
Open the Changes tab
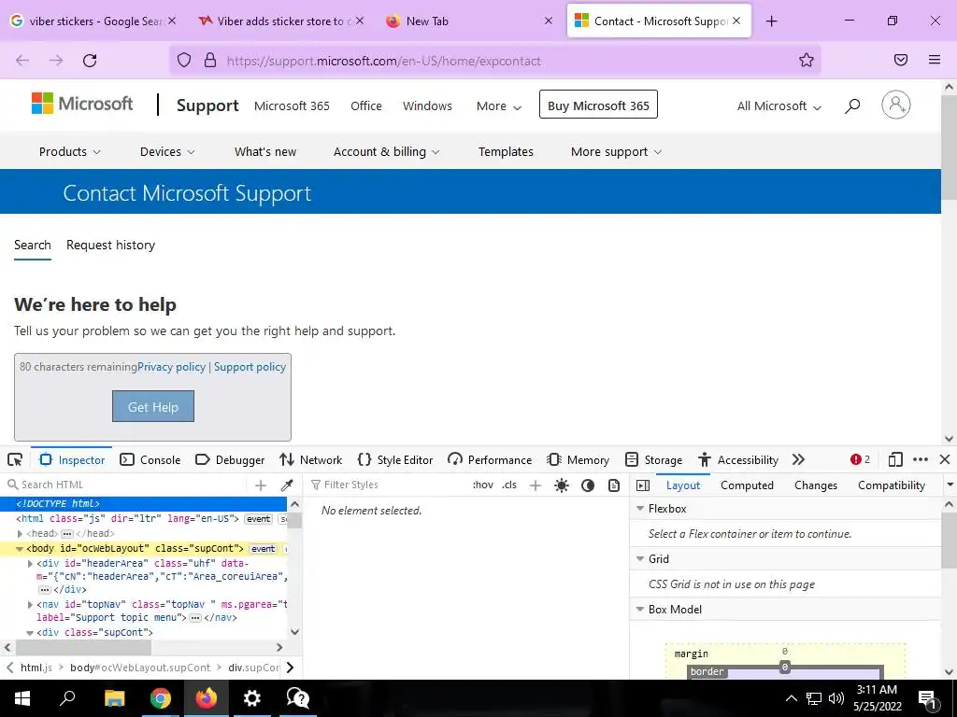816,485
